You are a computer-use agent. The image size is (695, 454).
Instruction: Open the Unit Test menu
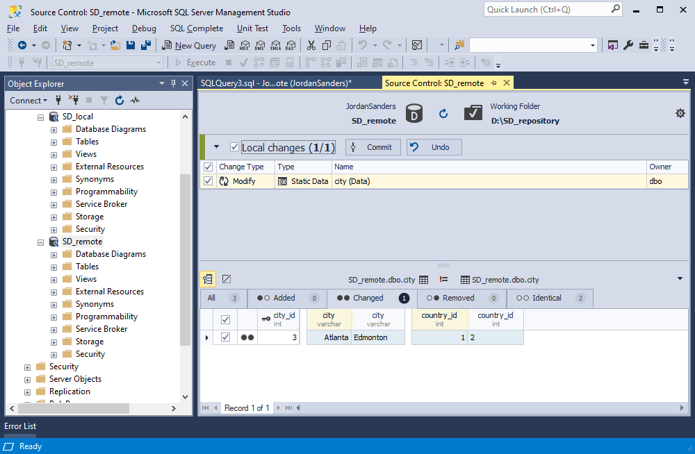pyautogui.click(x=252, y=28)
